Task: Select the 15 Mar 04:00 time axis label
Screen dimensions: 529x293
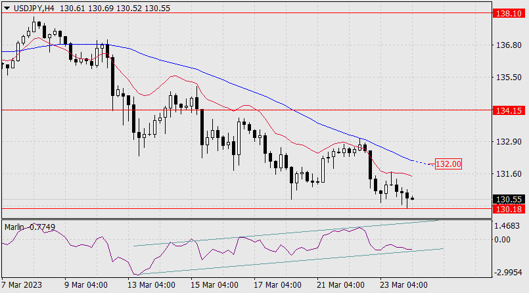Action: [214, 285]
